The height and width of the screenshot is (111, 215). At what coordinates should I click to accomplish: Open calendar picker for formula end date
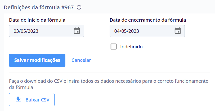tap(178, 31)
